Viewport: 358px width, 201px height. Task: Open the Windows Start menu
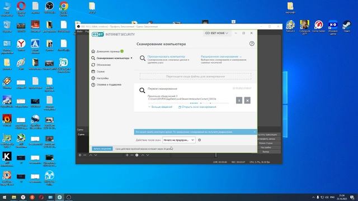(4, 197)
